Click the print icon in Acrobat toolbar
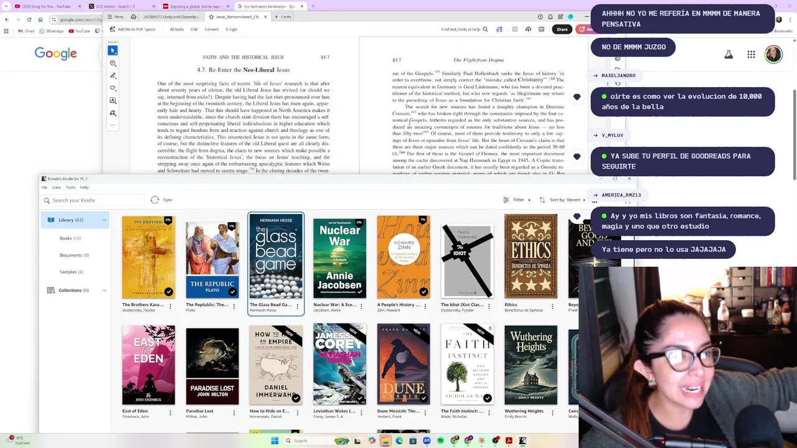The image size is (797, 448). pyautogui.click(x=541, y=29)
